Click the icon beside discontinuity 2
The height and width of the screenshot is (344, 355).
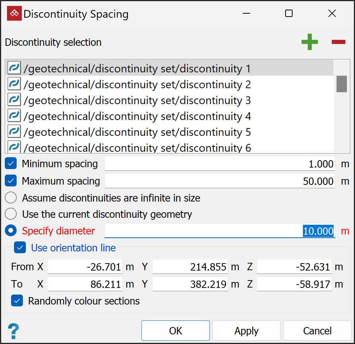(x=14, y=85)
